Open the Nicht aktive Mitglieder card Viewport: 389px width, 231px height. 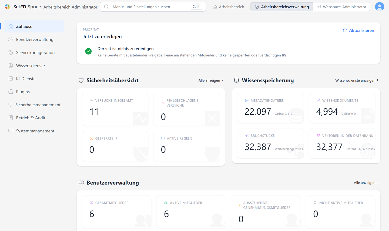click(340, 212)
